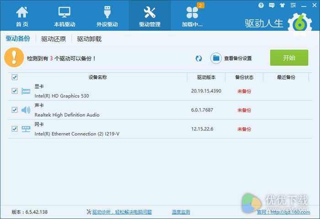This screenshot has height=219, width=320.
Task: Uncheck the 网卡 Ethernet Connection checkbox
Action: (15, 129)
